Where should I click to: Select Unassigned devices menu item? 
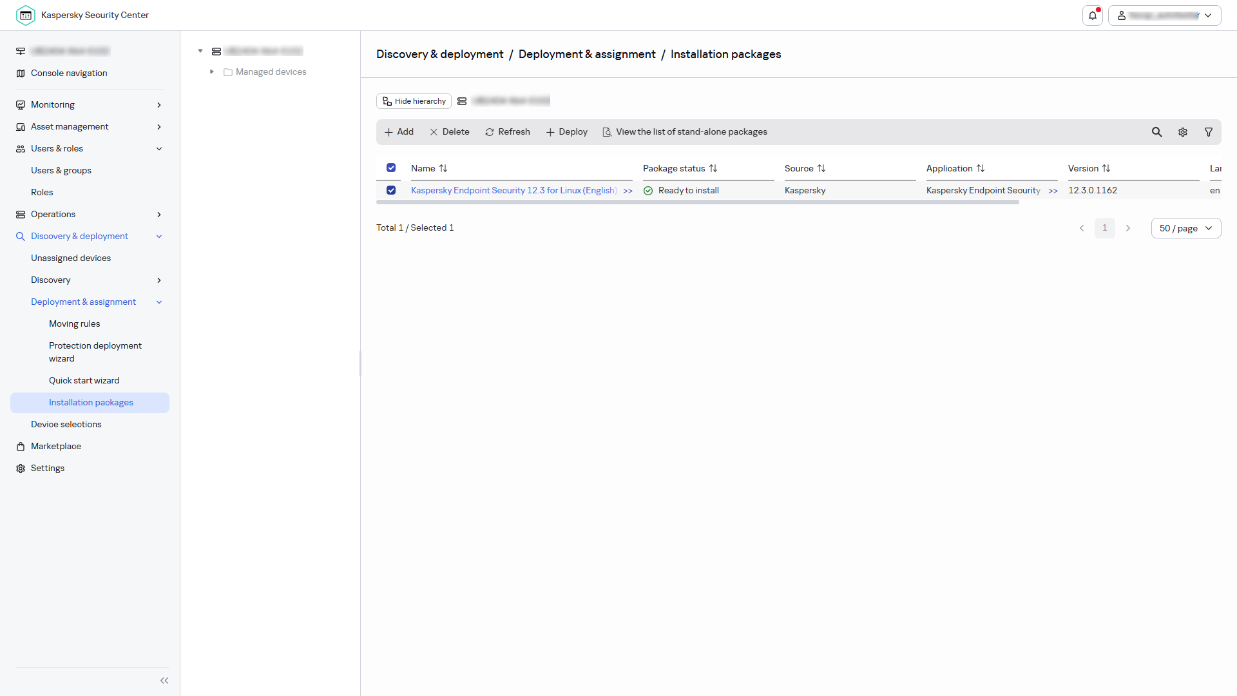click(x=71, y=258)
